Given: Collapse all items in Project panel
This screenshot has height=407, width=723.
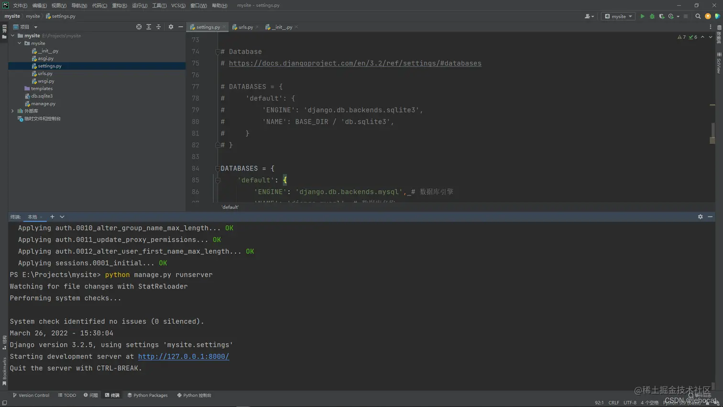Looking at the screenshot, I should point(158,27).
